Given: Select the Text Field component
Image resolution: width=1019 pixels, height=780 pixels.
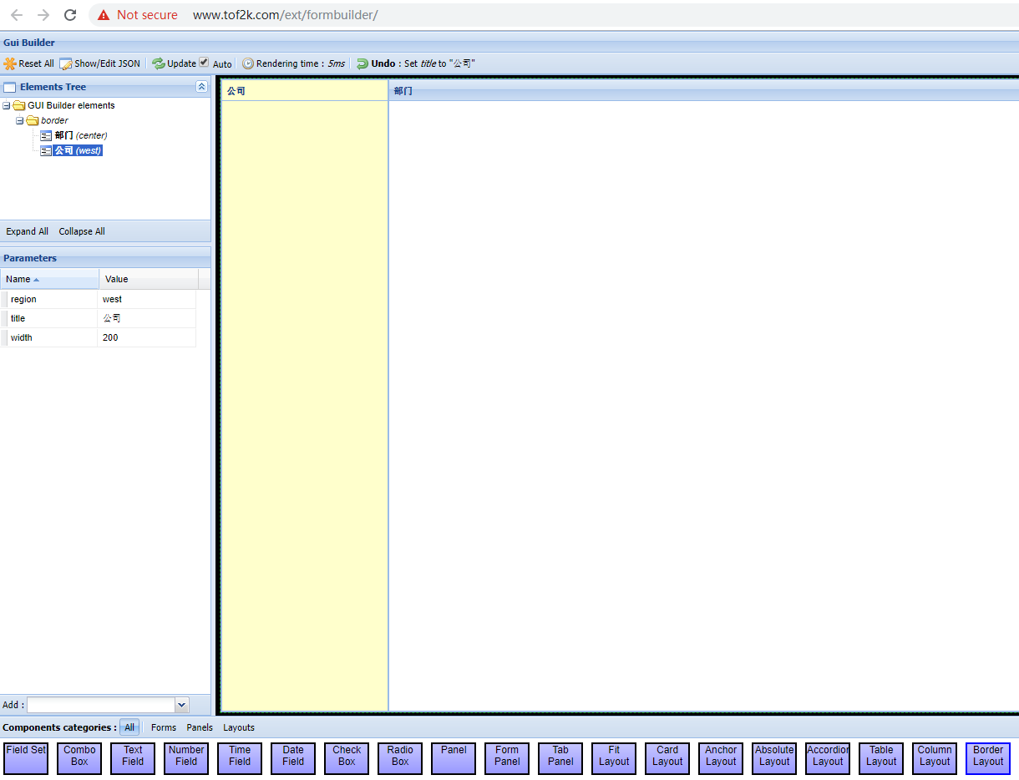Looking at the screenshot, I should pyautogui.click(x=132, y=757).
